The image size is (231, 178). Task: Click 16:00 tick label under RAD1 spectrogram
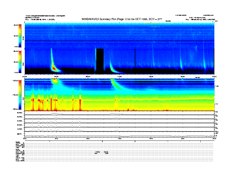(151, 76)
